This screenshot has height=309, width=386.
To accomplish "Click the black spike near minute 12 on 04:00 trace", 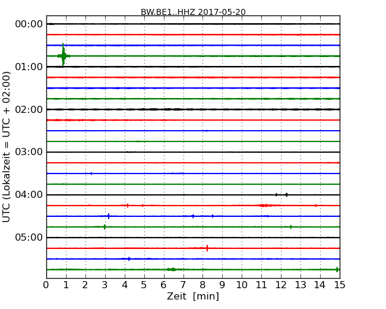I will click(287, 195).
